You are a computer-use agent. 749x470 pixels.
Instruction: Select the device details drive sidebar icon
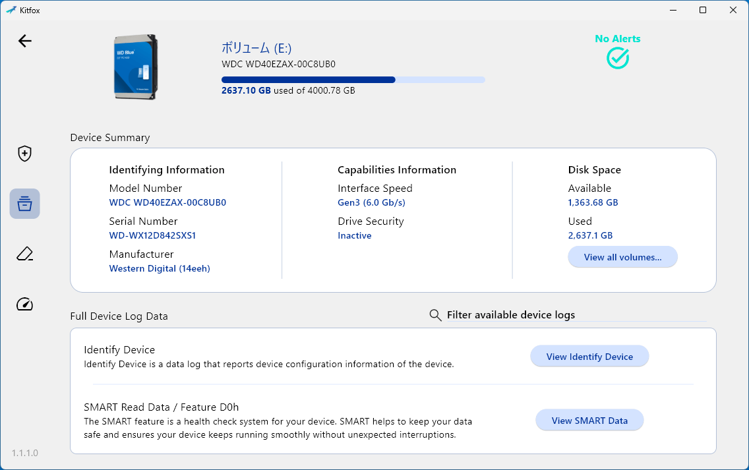[x=25, y=204]
